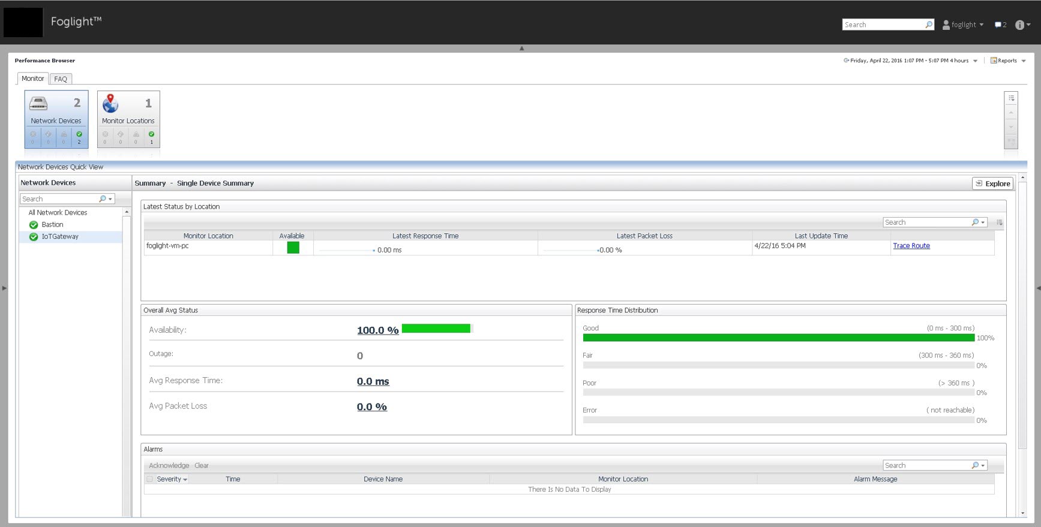Click Bastion green status check icon
The image size is (1041, 527).
tap(34, 225)
